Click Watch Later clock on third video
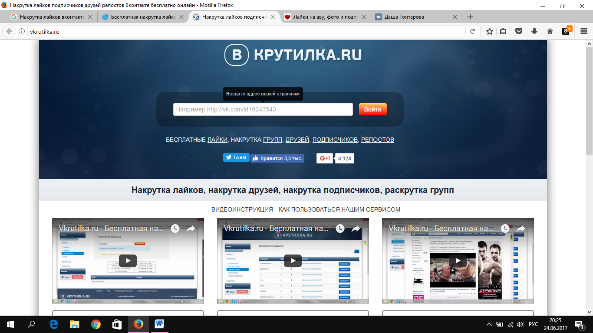Image resolution: width=593 pixels, height=333 pixels. pos(505,229)
